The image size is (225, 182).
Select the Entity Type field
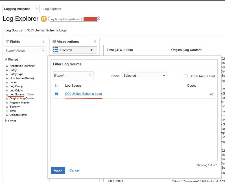(x=16, y=74)
